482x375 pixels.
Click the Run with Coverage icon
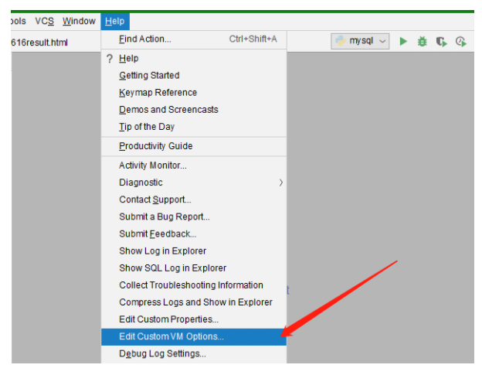point(441,41)
